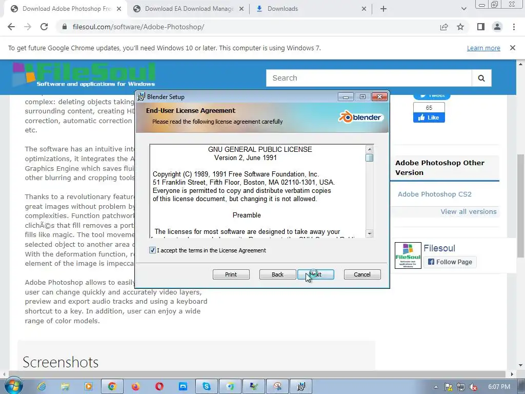Open the Chrome tab search dropdown

[x=463, y=9]
